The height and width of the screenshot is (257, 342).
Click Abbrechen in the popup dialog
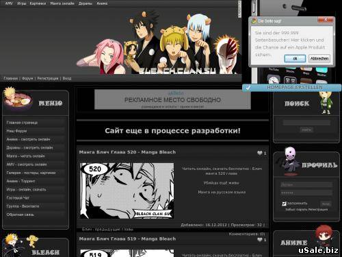point(319,58)
